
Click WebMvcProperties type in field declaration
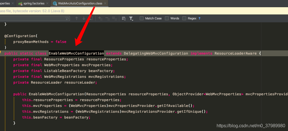62,65
